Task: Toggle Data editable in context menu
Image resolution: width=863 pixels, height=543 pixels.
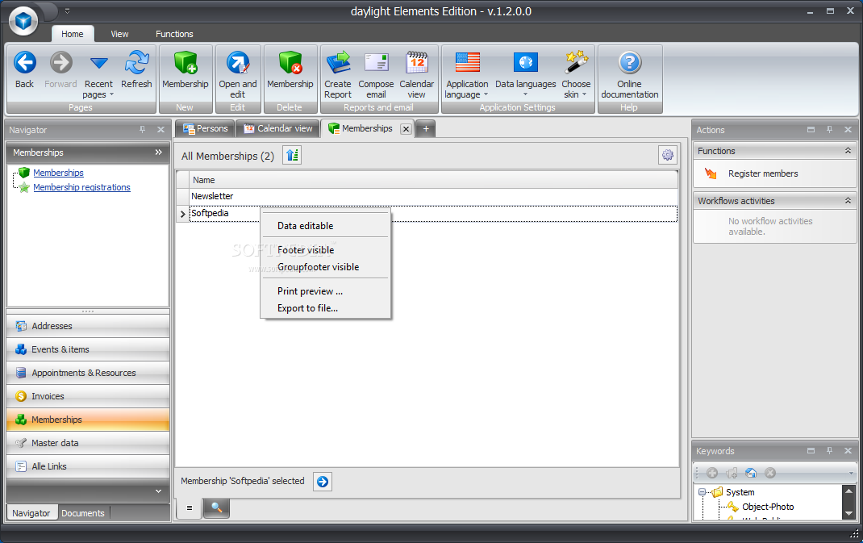Action: coord(325,226)
